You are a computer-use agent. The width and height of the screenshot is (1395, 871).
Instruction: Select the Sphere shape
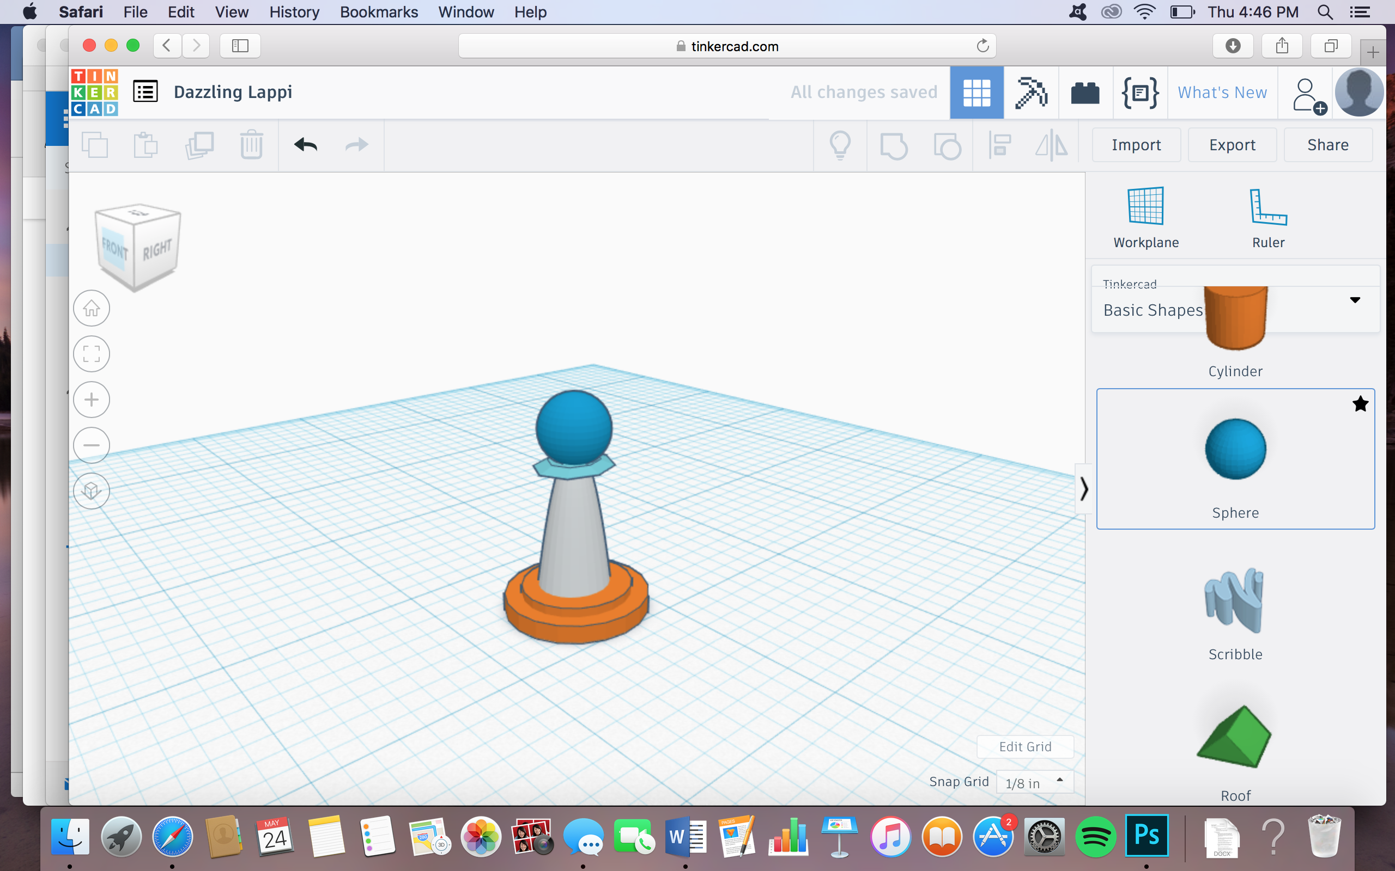point(1235,459)
